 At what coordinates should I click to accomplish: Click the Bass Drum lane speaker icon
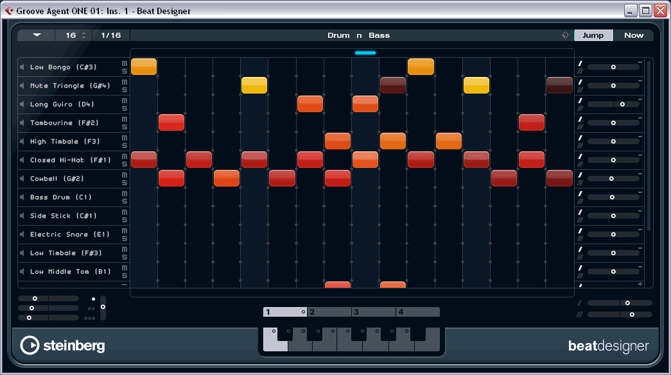[x=22, y=197]
